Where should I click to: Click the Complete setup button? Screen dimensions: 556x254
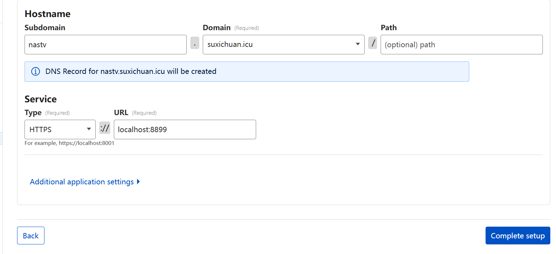click(x=518, y=236)
